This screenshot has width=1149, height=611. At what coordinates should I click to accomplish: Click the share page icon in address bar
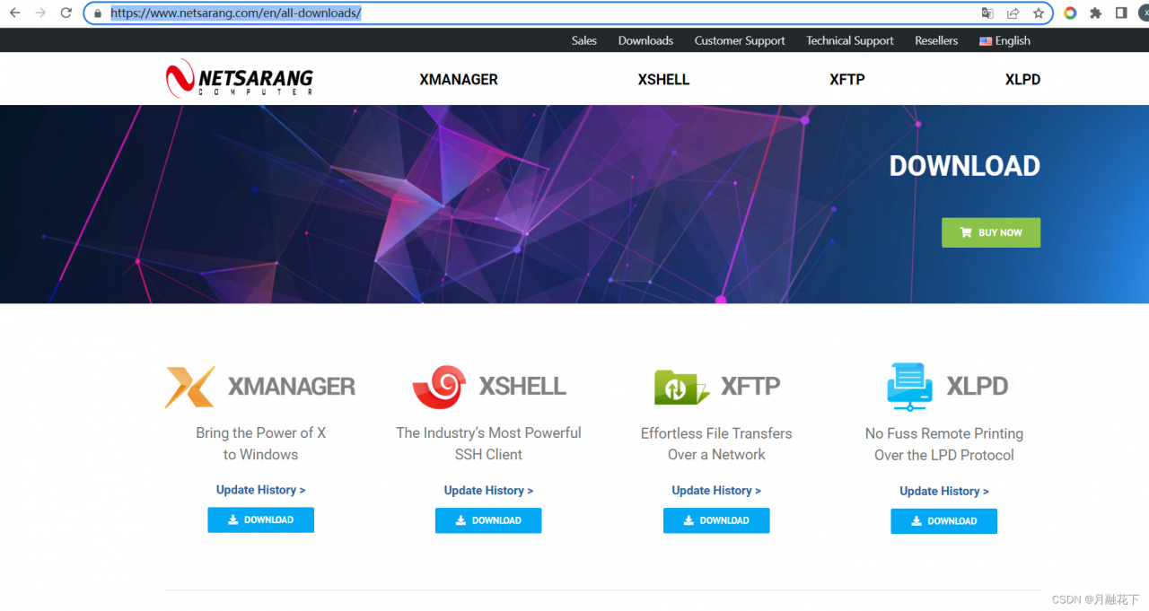[1013, 13]
